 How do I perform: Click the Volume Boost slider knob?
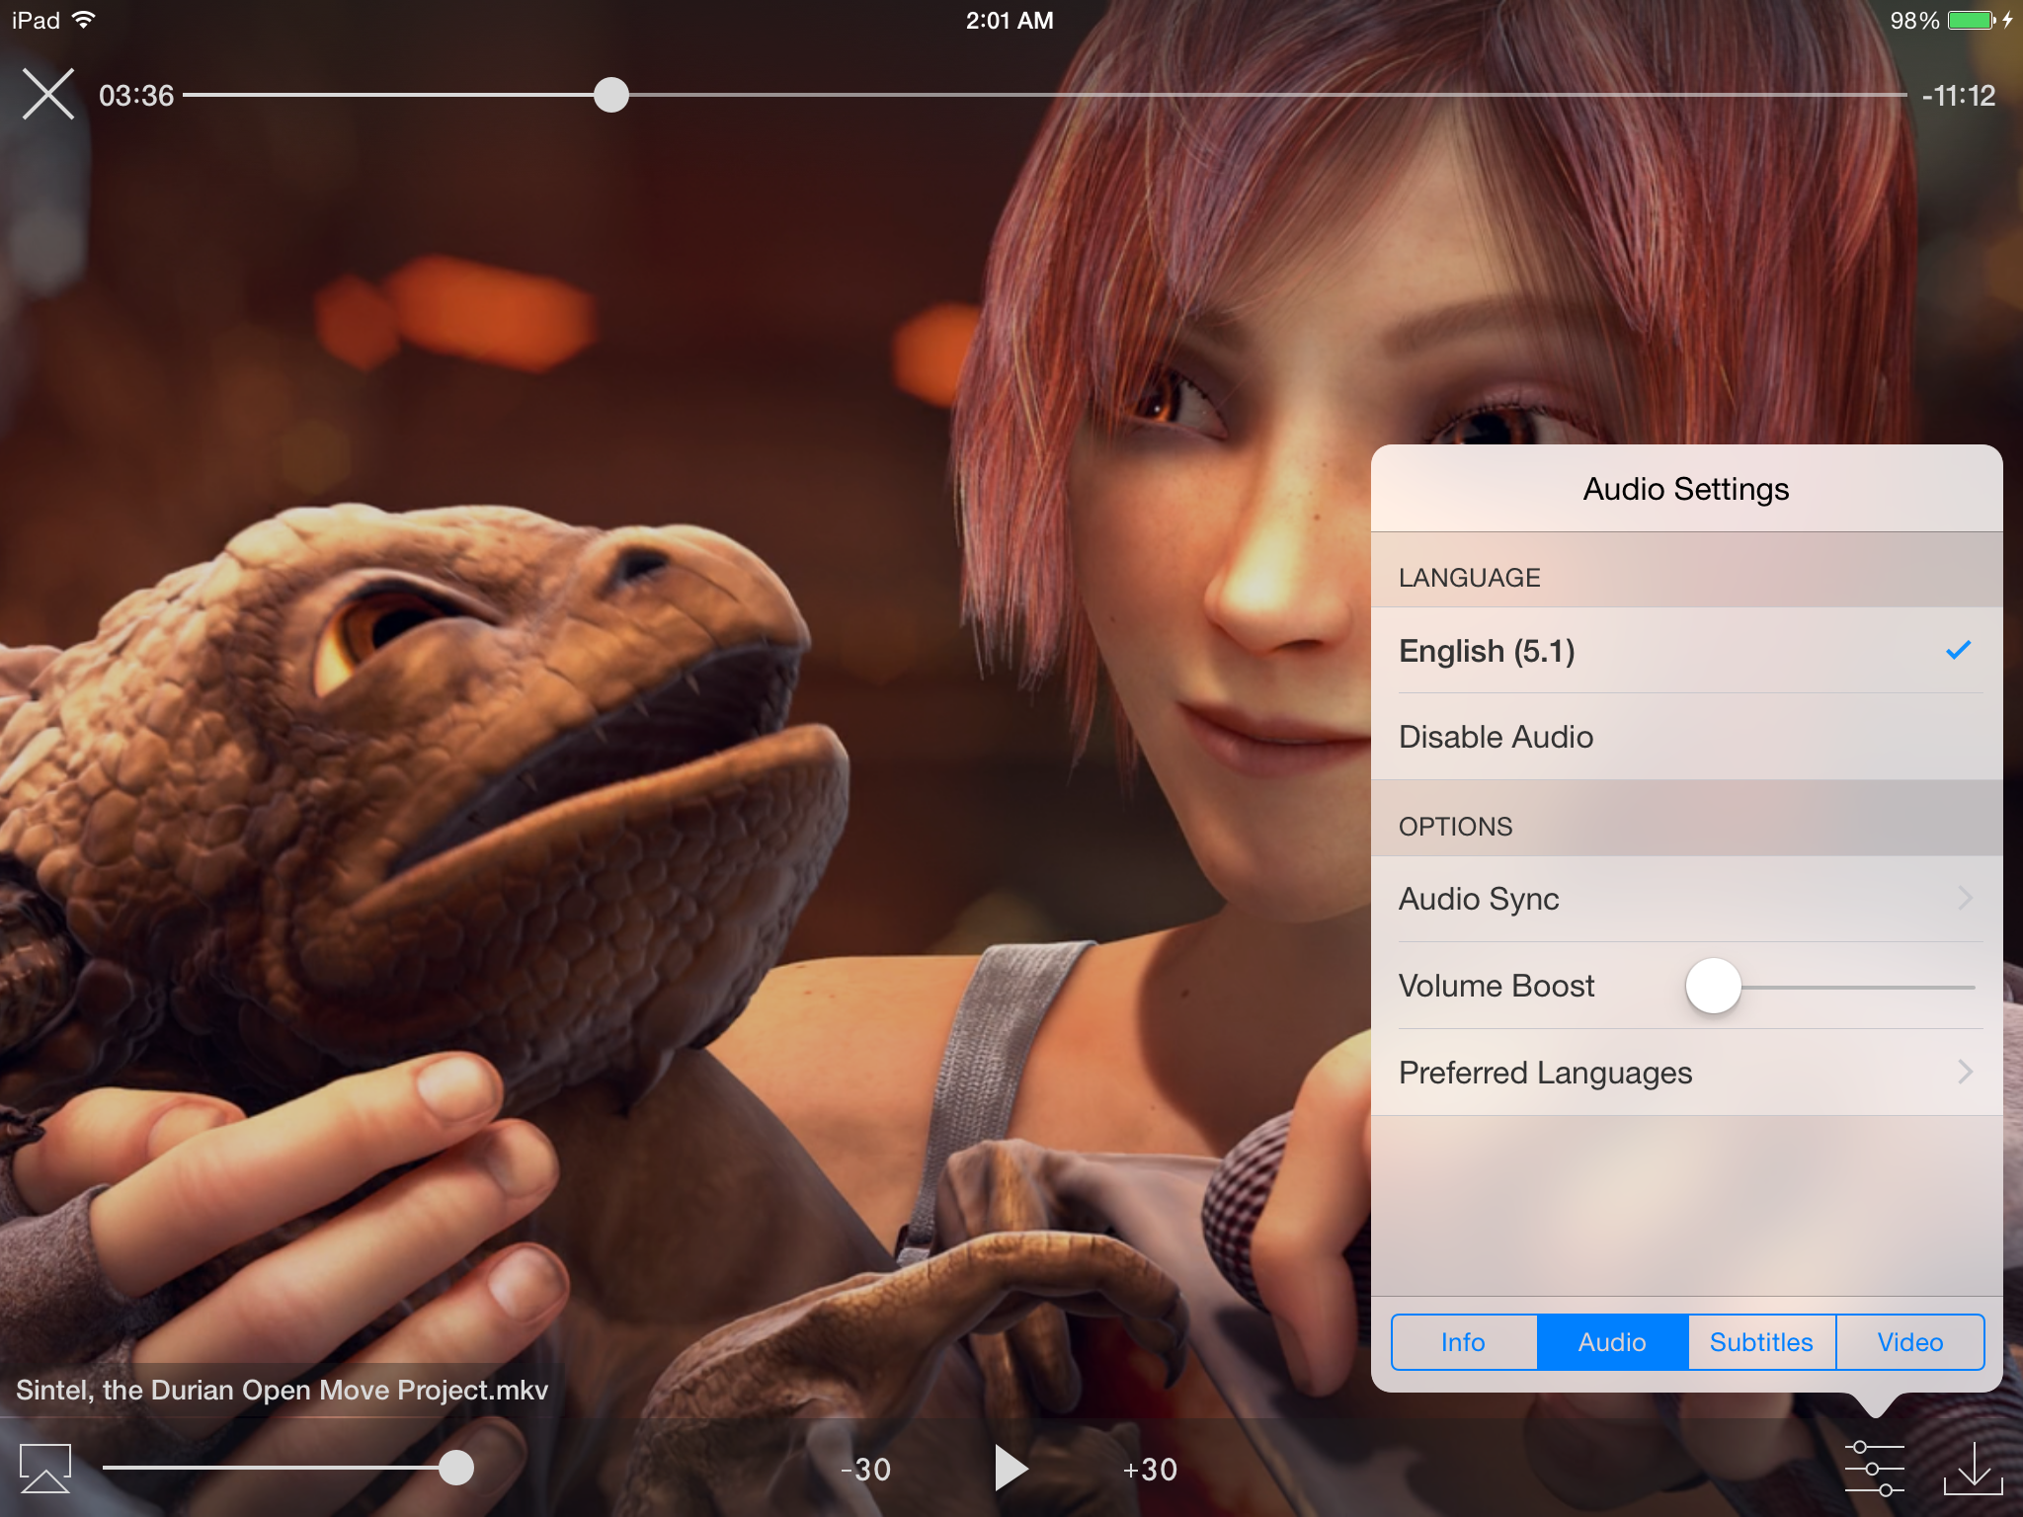(x=1713, y=986)
